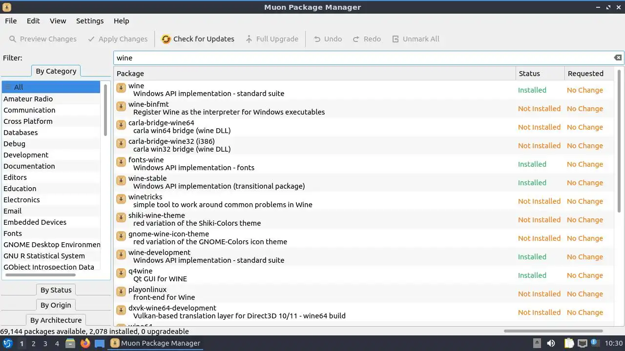This screenshot has width=625, height=351.
Task: Click the package icon for gnome-wine-icon-theme
Action: pos(121,236)
